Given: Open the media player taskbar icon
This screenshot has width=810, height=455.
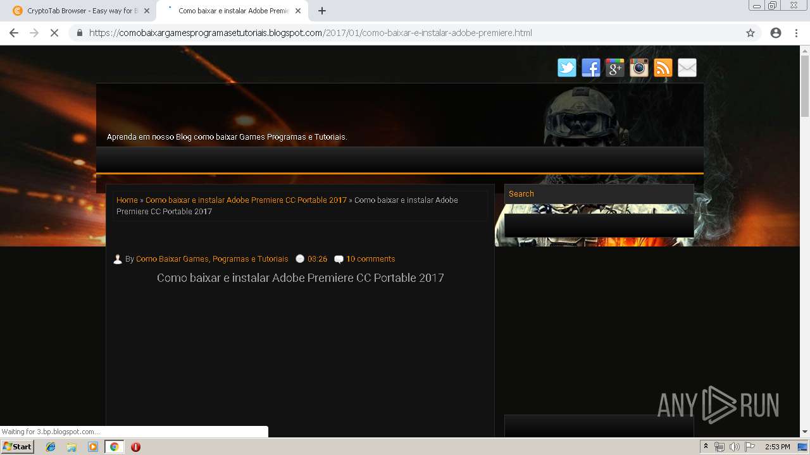Looking at the screenshot, I should [93, 447].
